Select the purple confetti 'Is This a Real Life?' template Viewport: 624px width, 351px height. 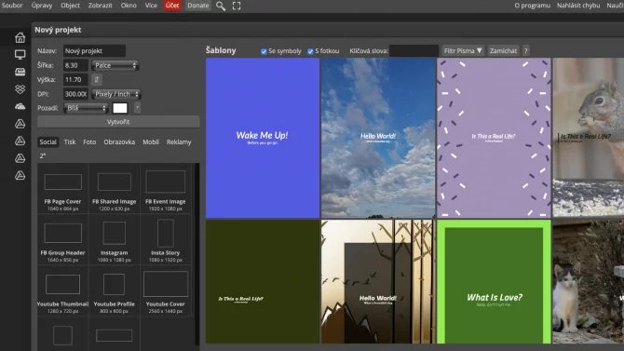click(x=494, y=138)
